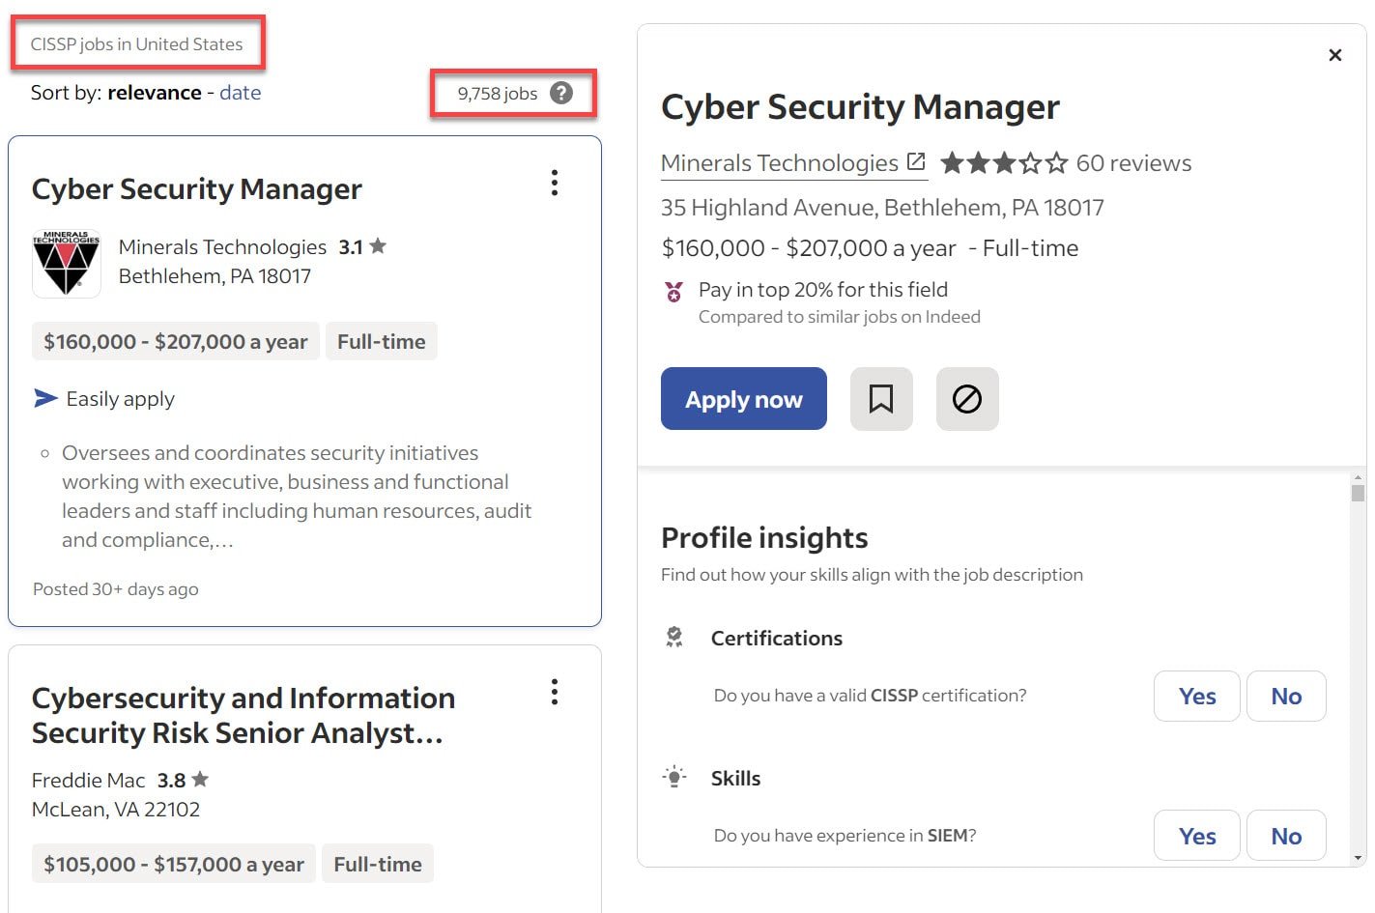Screen dimensions: 1375x913
Task: Click the Minerals Technologies logo thumbnail
Action: (67, 262)
